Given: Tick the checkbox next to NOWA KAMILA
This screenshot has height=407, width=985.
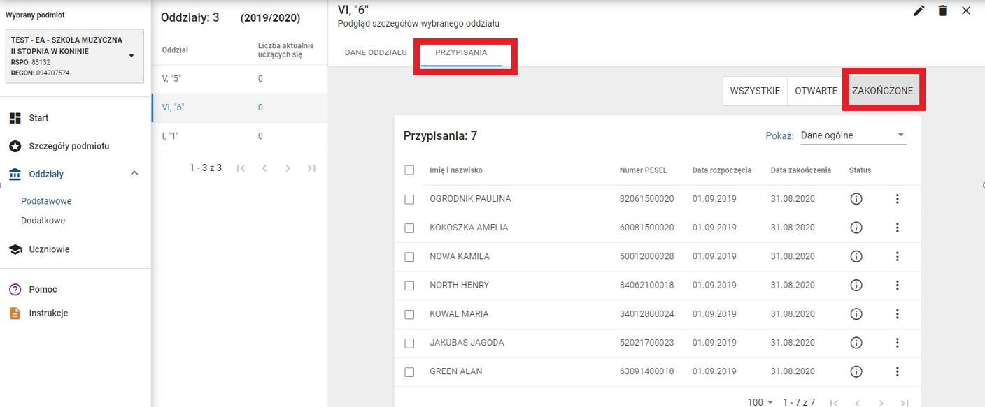Looking at the screenshot, I should 410,257.
